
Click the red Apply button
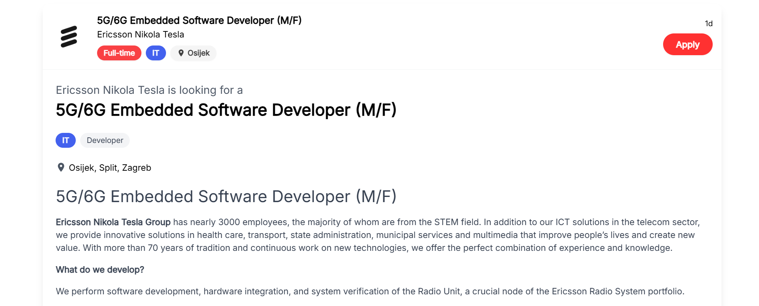point(687,44)
